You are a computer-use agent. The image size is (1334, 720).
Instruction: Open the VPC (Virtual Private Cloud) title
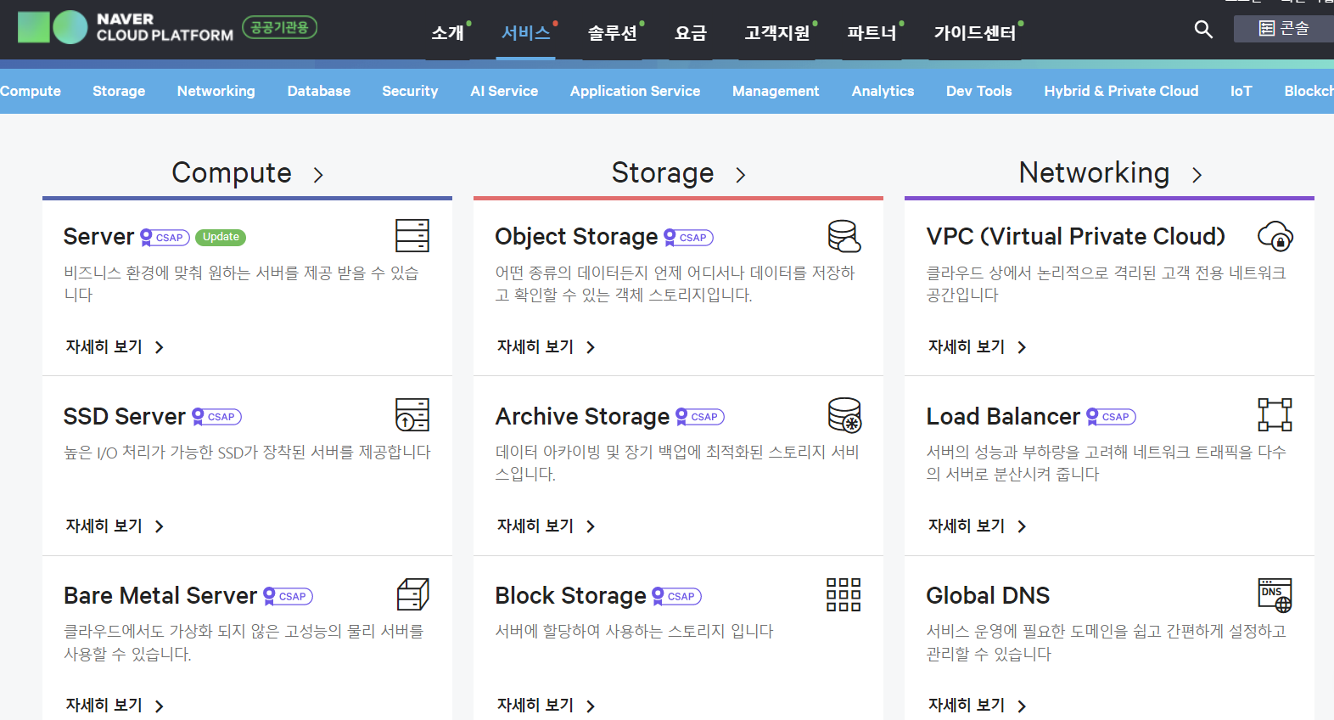pos(1075,236)
